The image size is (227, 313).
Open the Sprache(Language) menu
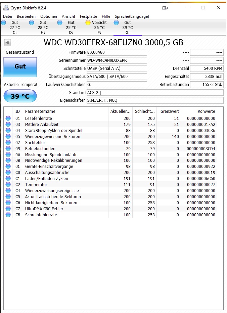132,16
